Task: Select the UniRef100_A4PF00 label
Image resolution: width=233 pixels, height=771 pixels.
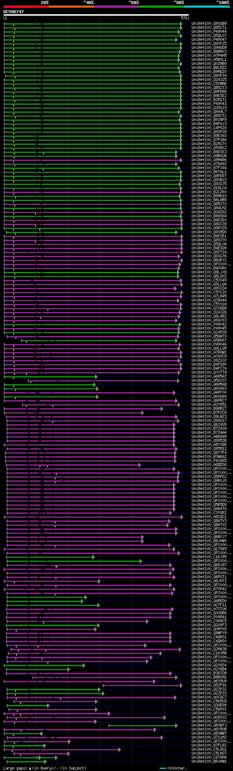Action: click(x=209, y=393)
